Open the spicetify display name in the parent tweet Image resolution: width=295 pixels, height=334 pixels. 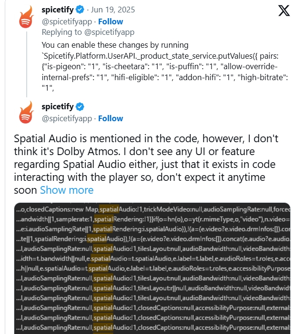click(x=57, y=10)
